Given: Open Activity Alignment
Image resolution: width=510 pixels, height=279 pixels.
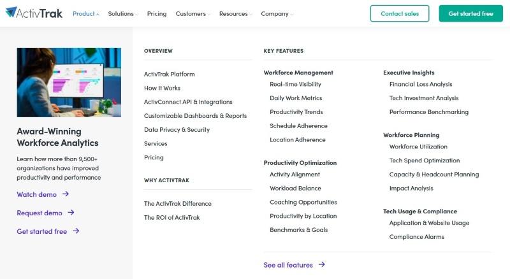Looking at the screenshot, I should pyautogui.click(x=295, y=175).
